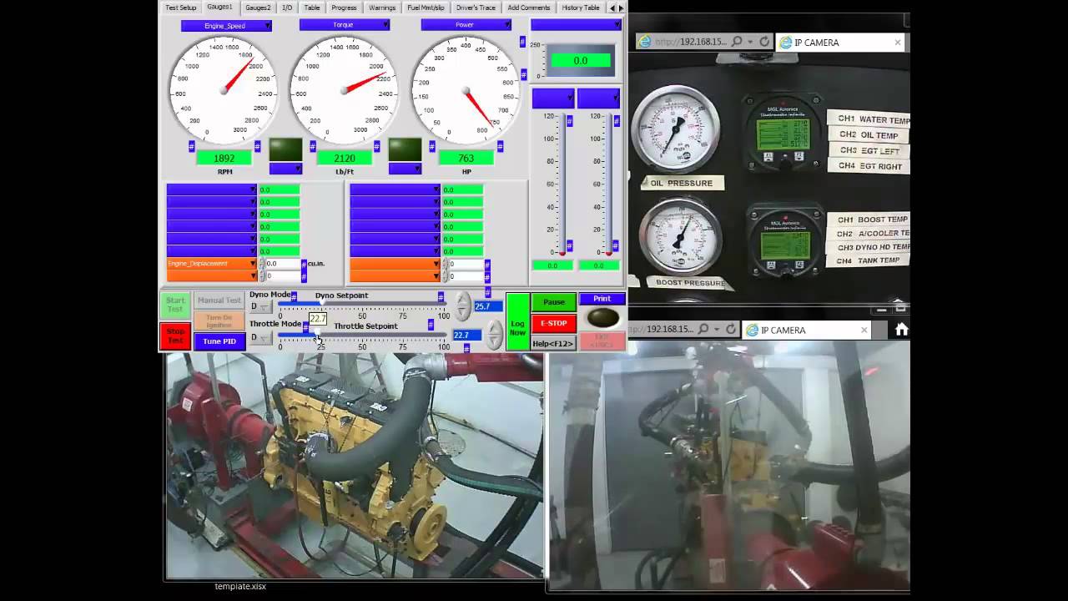Click Turn On Ignition button
The height and width of the screenshot is (601, 1068).
click(219, 321)
